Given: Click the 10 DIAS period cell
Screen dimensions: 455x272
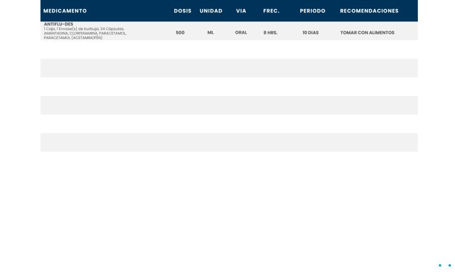Looking at the screenshot, I should pos(310,33).
